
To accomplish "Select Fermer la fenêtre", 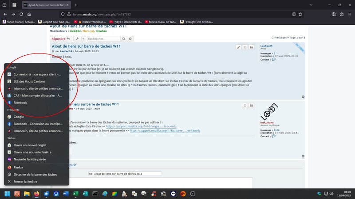I will 36,181.
